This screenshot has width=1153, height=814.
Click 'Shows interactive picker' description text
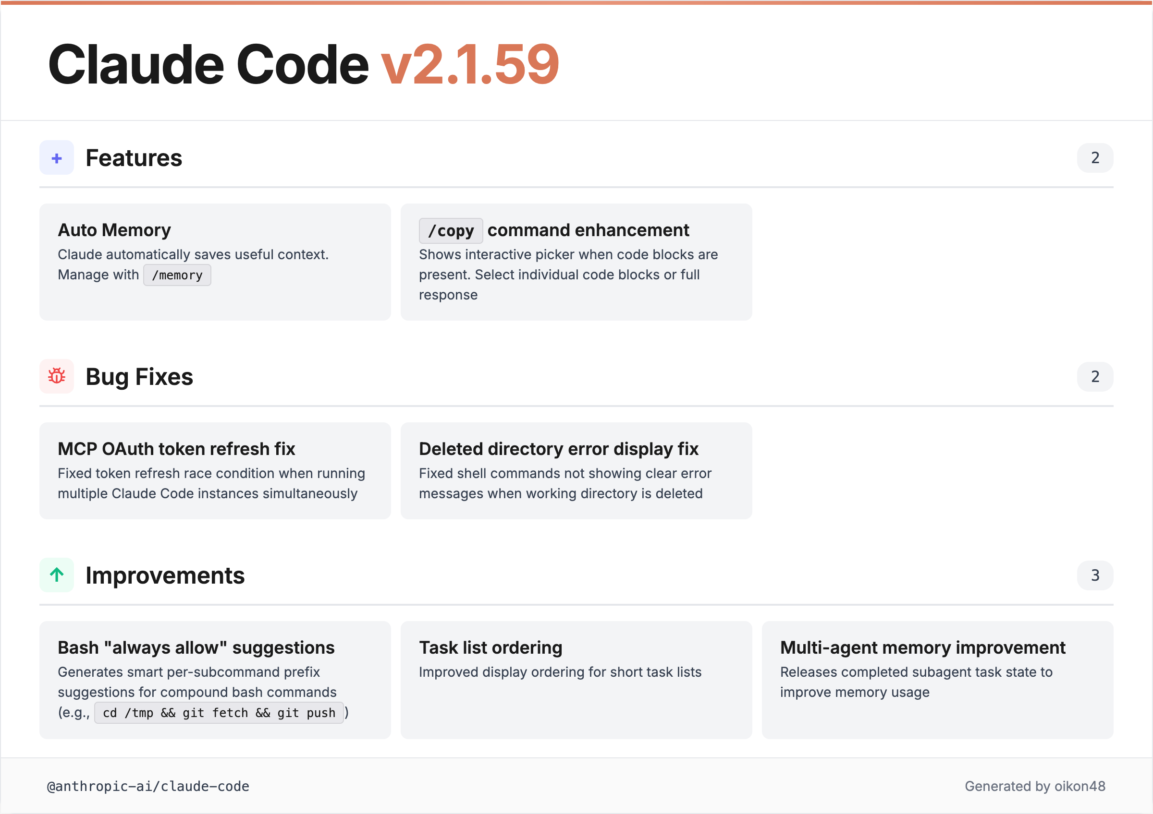pyautogui.click(x=568, y=275)
